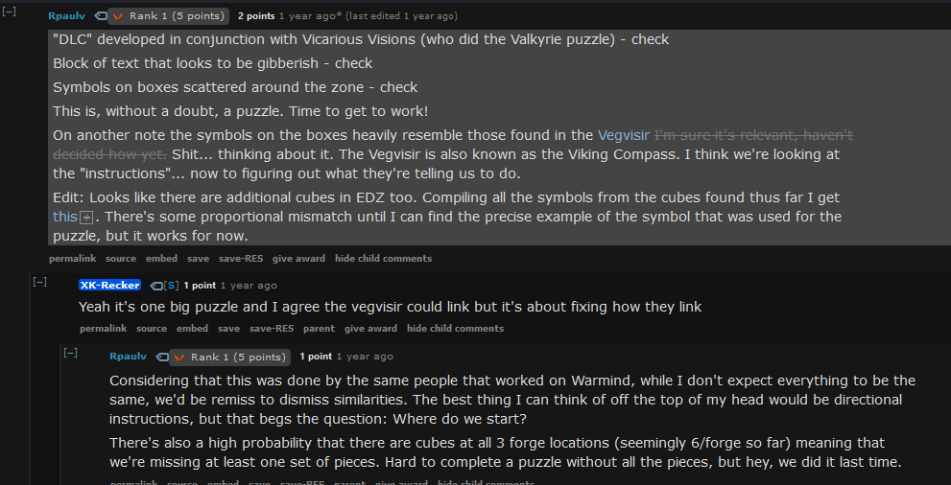The image size is (951, 485).
Task: Give award to XK-Recker's comment
Action: (x=370, y=329)
